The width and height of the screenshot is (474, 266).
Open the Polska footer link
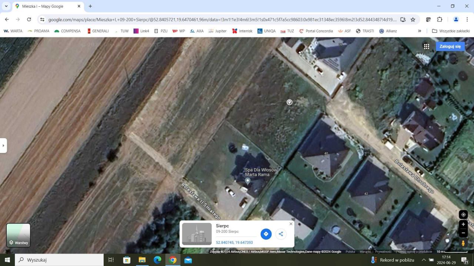[350, 252]
